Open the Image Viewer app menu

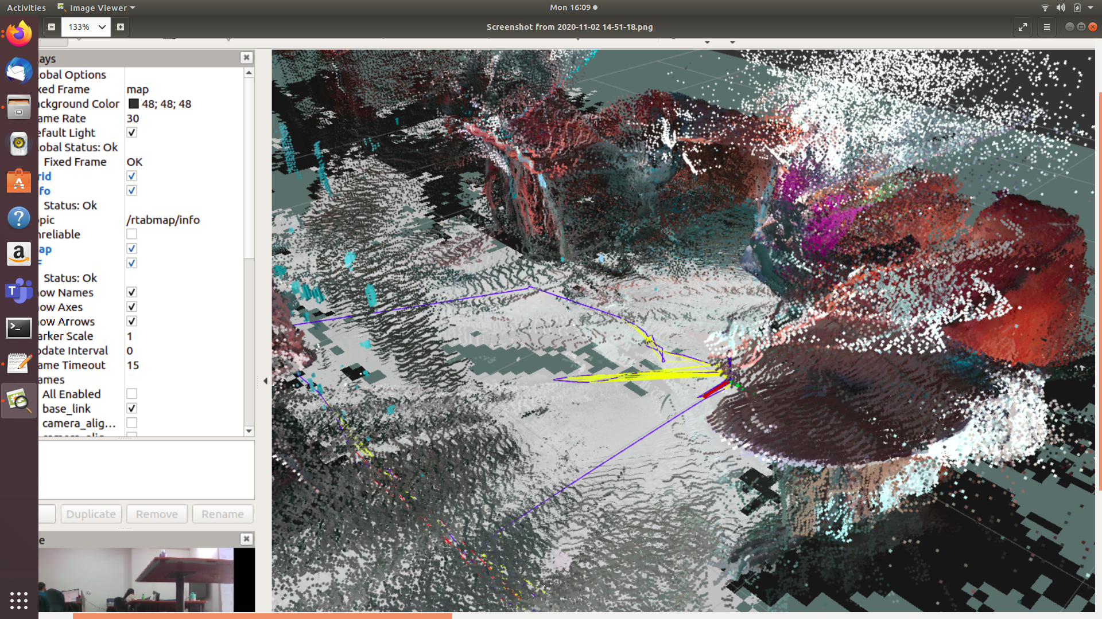(96, 7)
